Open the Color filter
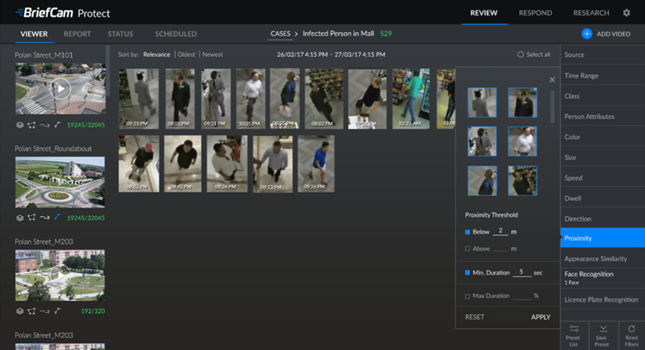Viewport: 645px width, 350px height. click(x=602, y=137)
